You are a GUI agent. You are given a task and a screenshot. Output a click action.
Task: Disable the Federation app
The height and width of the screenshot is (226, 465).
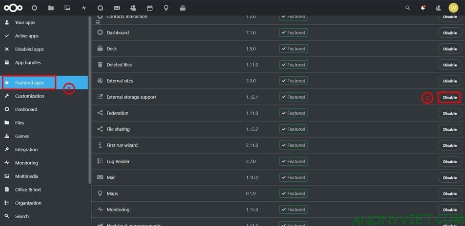449,113
